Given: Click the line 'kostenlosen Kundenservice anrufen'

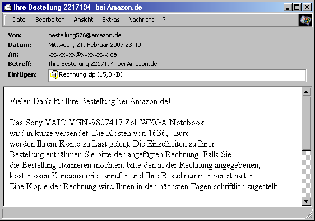Looking at the screenshot, I should [x=132, y=176].
